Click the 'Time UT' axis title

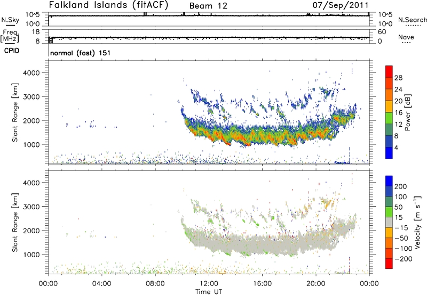click(209, 292)
